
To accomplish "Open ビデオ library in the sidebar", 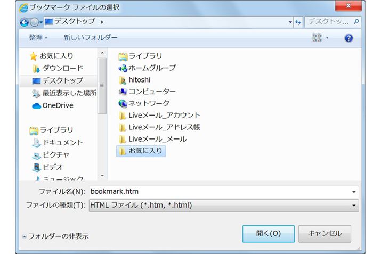I will point(47,167).
